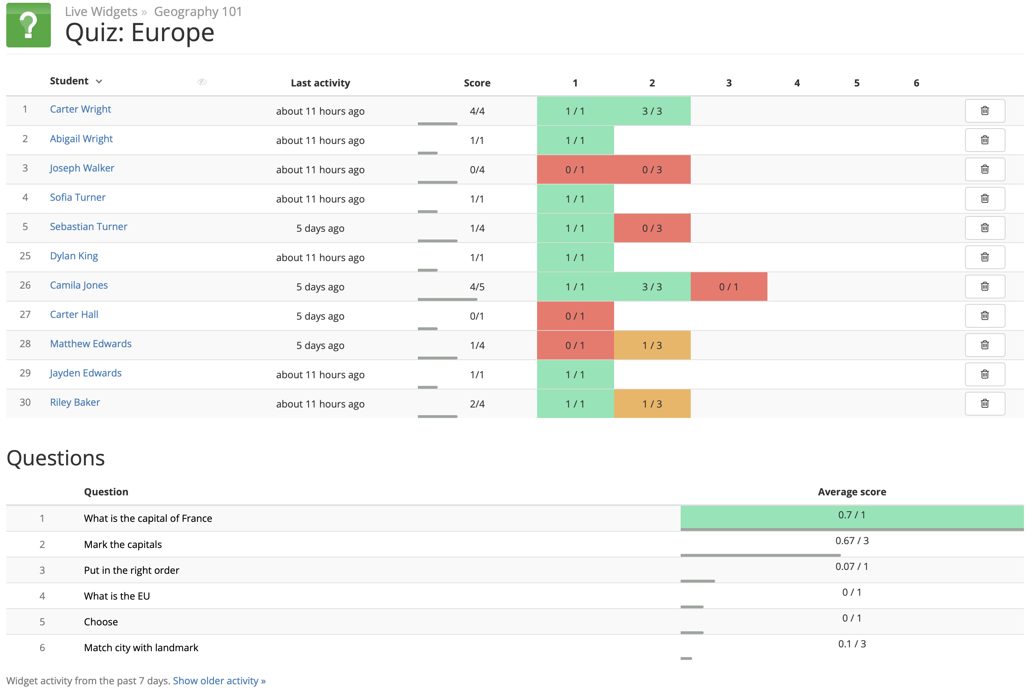
Task: Click the Last activity column header
Action: click(320, 83)
